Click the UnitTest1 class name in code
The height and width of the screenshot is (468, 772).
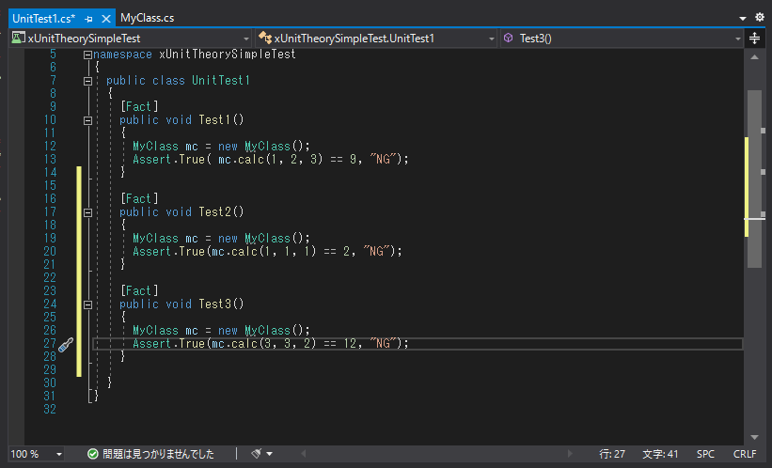click(x=221, y=80)
